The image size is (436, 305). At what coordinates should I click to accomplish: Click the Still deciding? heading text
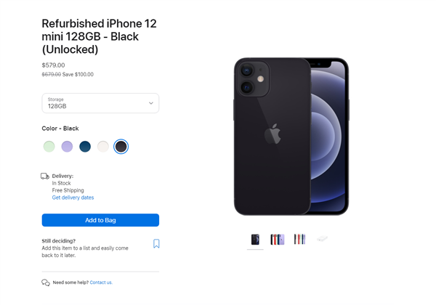pos(59,241)
